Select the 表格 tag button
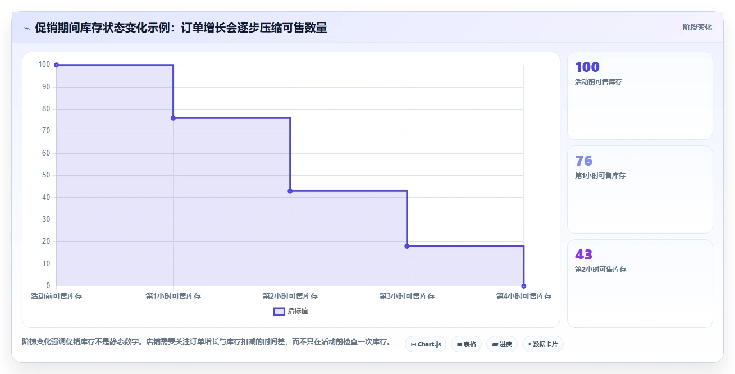Viewport: 735px width, 374px height. pyautogui.click(x=466, y=344)
